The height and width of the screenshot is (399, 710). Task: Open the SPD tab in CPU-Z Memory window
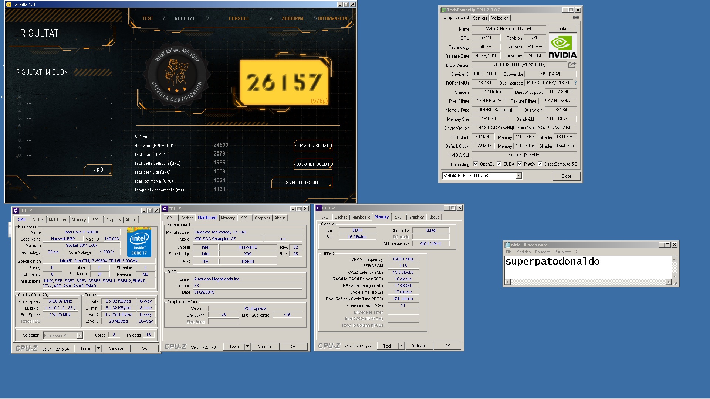click(398, 217)
